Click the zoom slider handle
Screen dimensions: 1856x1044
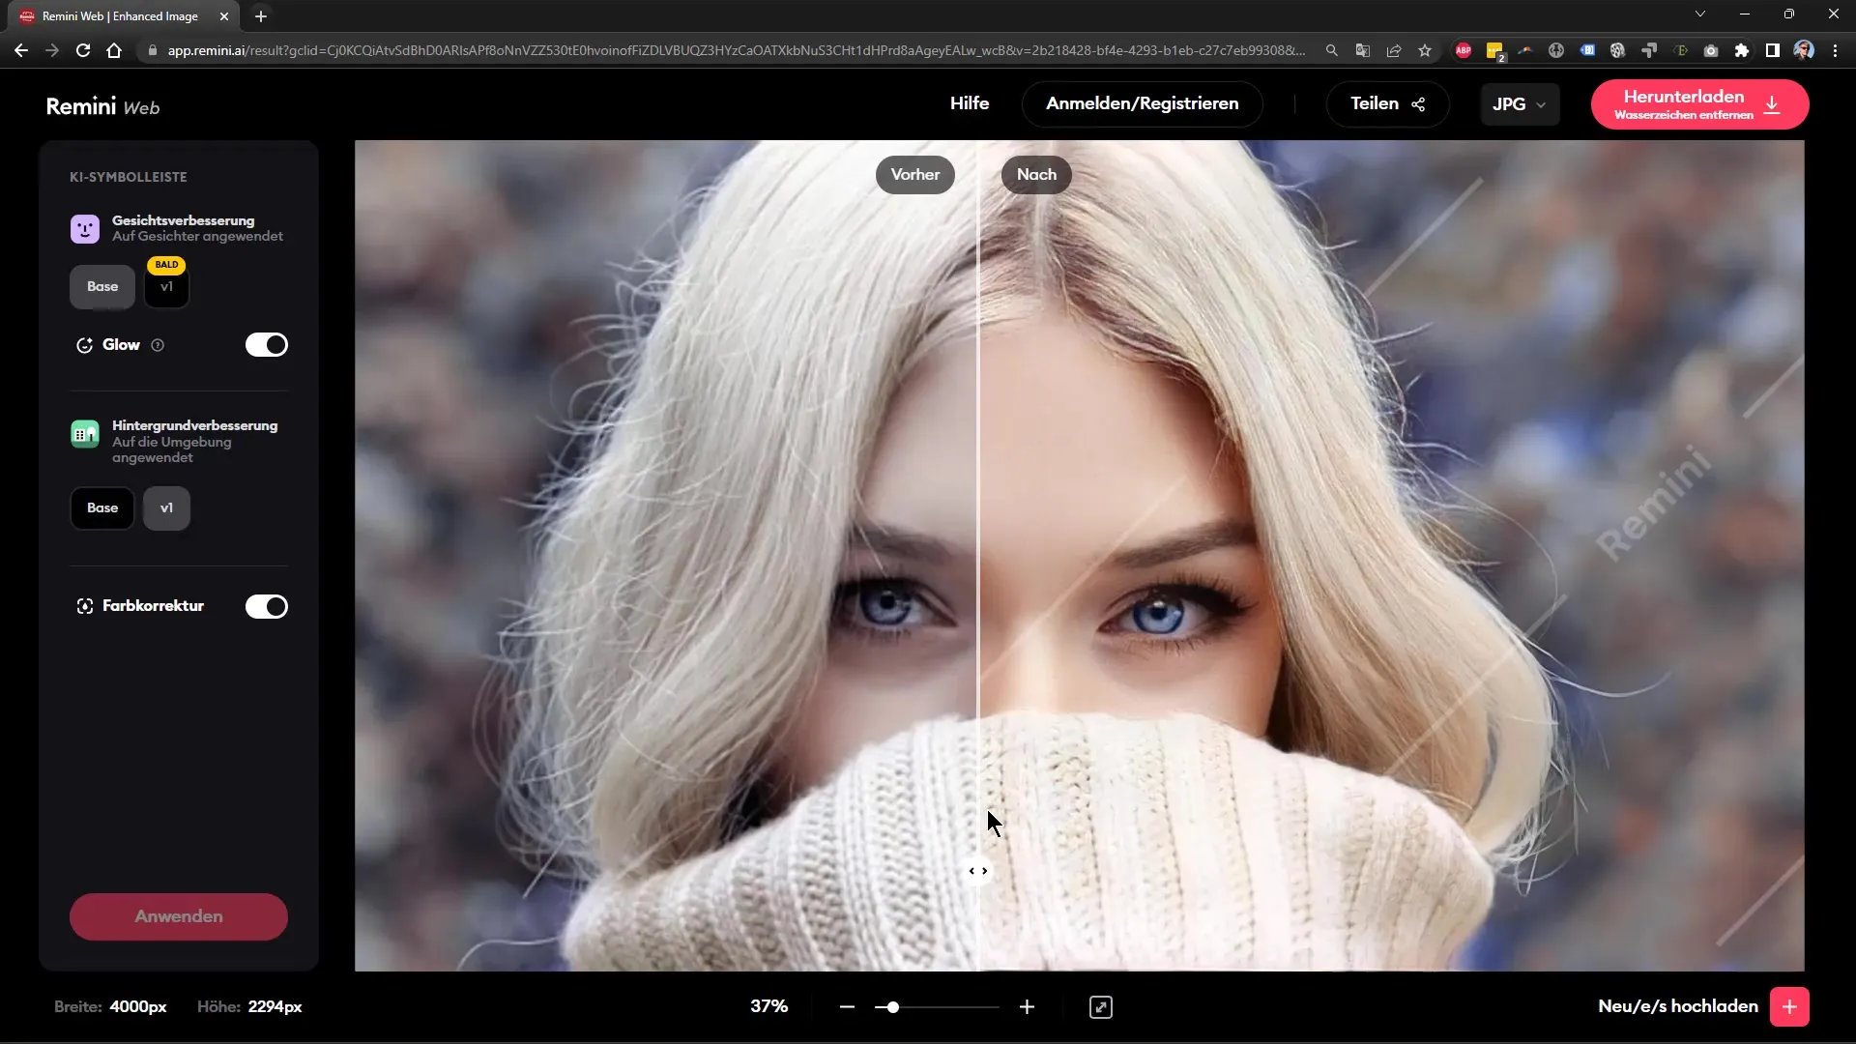pos(893,1007)
